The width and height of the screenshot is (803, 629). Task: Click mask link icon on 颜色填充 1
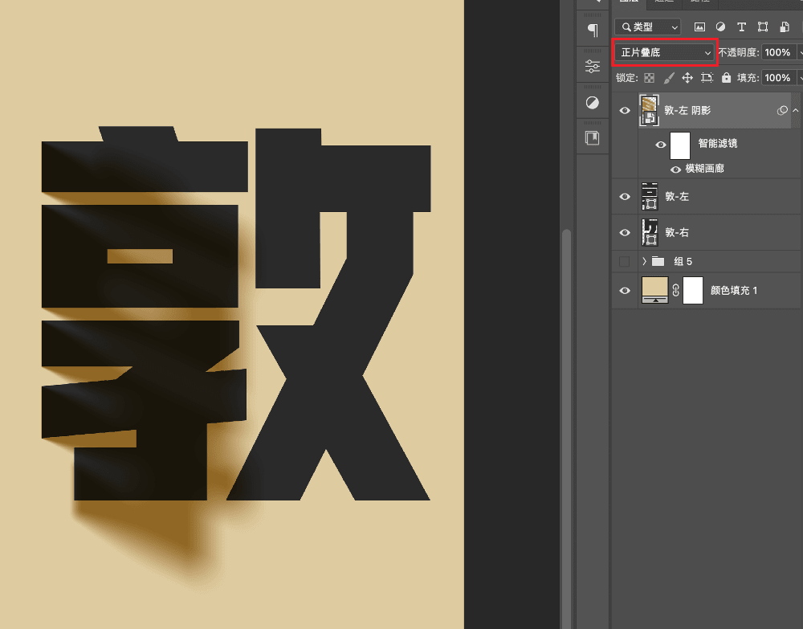pos(675,291)
